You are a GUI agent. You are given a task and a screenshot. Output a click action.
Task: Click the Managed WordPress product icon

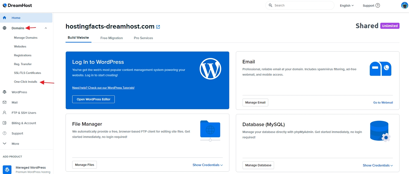click(7, 170)
